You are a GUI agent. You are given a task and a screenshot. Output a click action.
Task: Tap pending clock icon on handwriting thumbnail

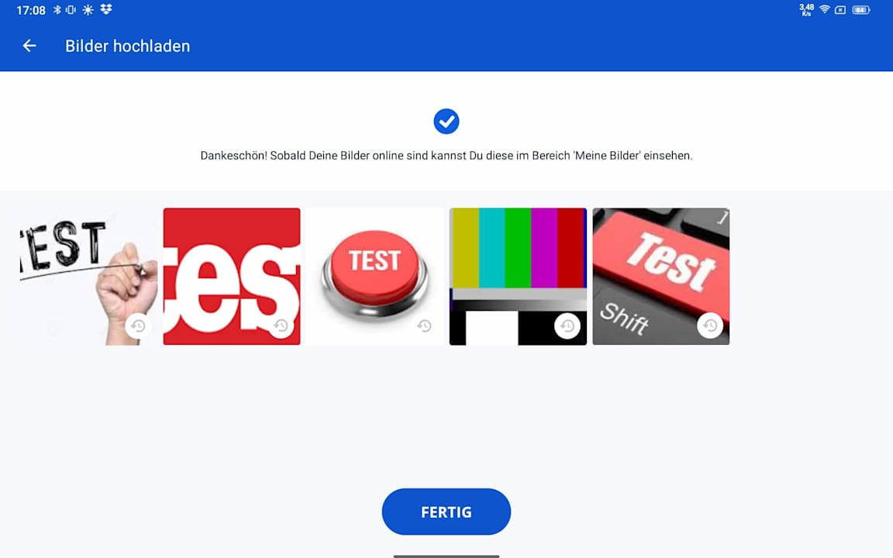point(139,325)
